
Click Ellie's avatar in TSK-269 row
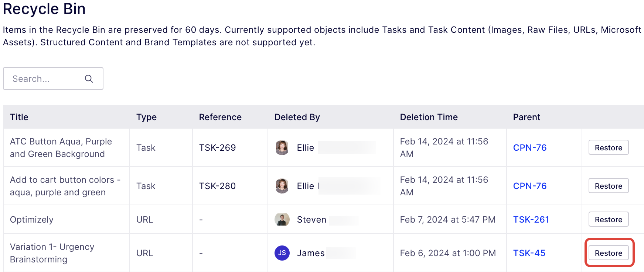(282, 148)
